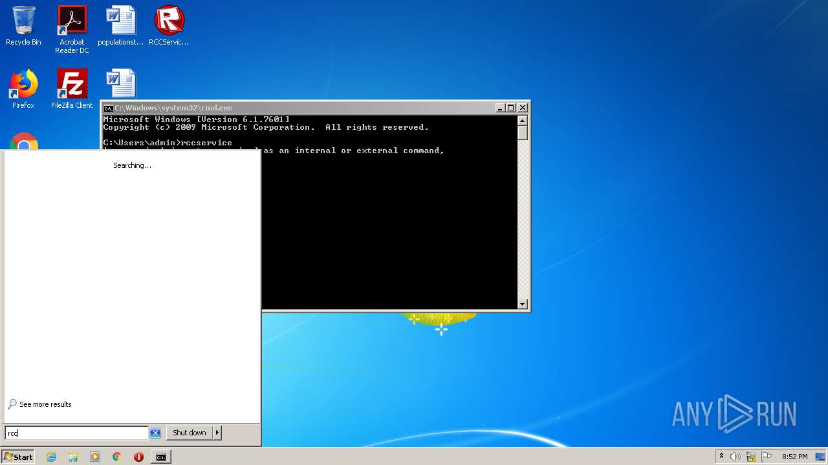The height and width of the screenshot is (465, 828).
Task: Click the network status tray icon
Action: coord(751,457)
